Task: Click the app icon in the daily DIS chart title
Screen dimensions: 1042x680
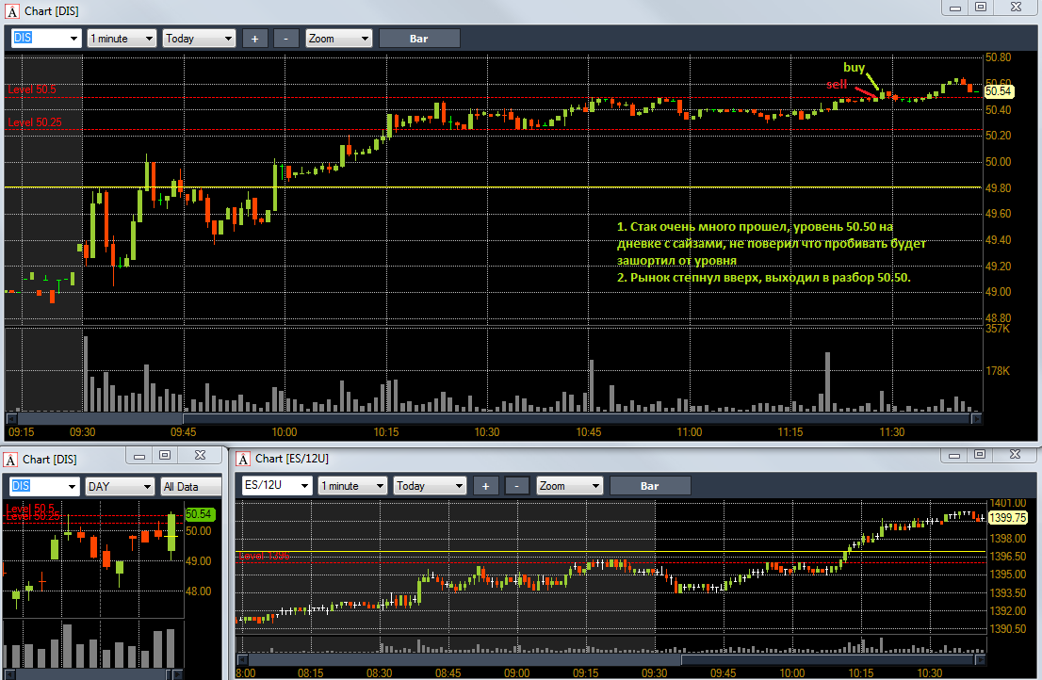Action: tap(10, 460)
